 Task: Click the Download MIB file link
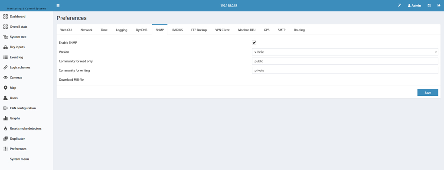[x=72, y=80]
